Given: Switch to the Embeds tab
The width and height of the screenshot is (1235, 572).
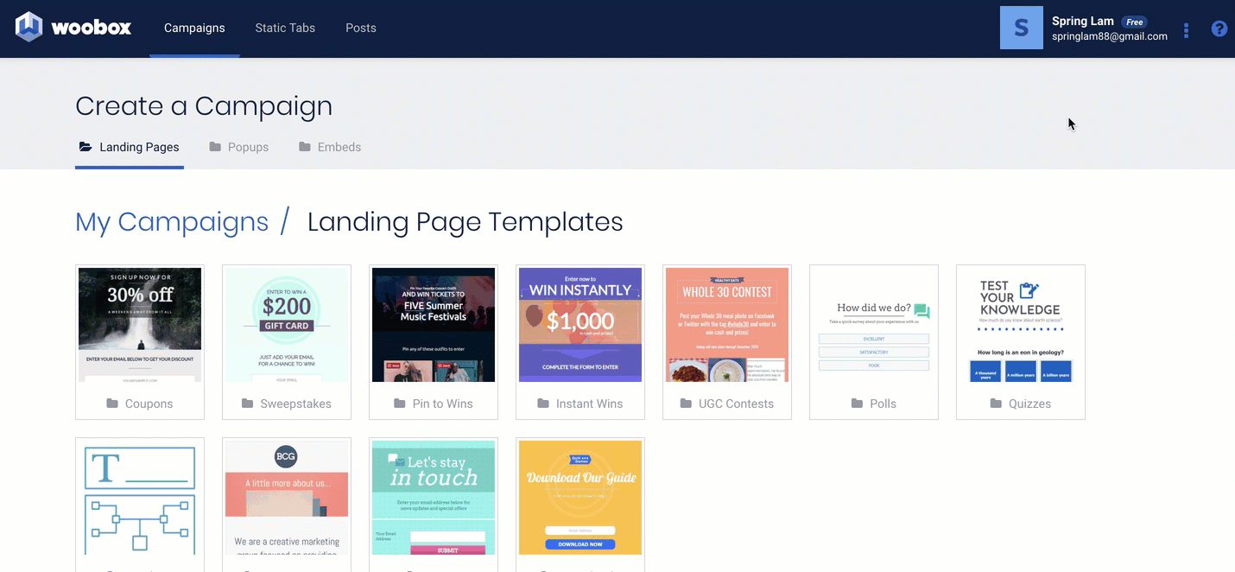Looking at the screenshot, I should [330, 147].
